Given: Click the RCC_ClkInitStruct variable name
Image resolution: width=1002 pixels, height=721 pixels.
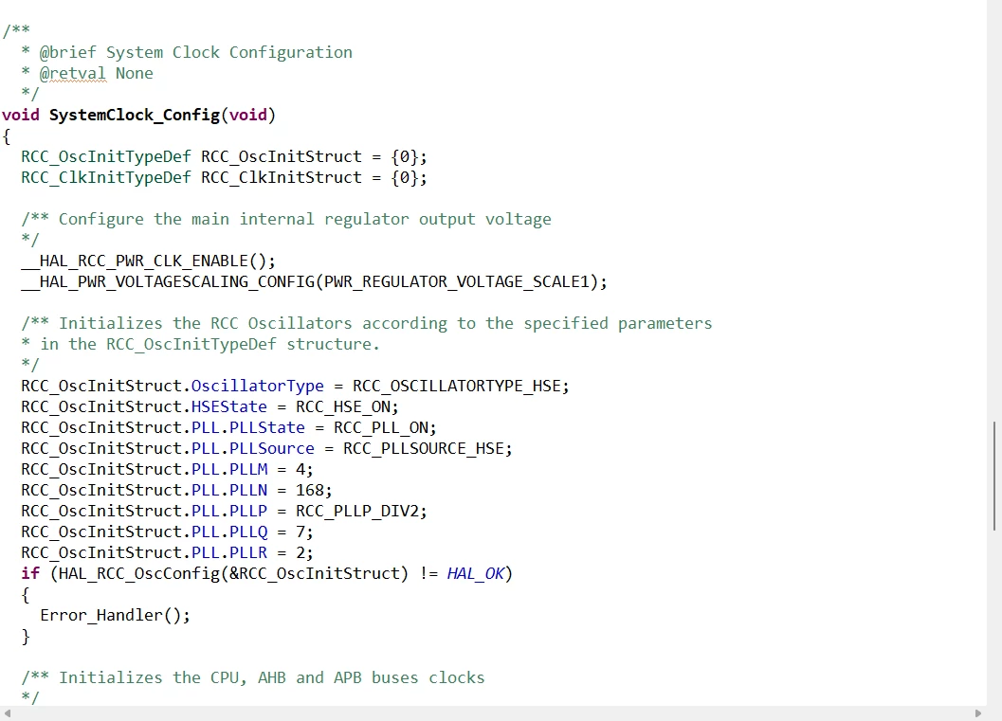Looking at the screenshot, I should coord(282,177).
